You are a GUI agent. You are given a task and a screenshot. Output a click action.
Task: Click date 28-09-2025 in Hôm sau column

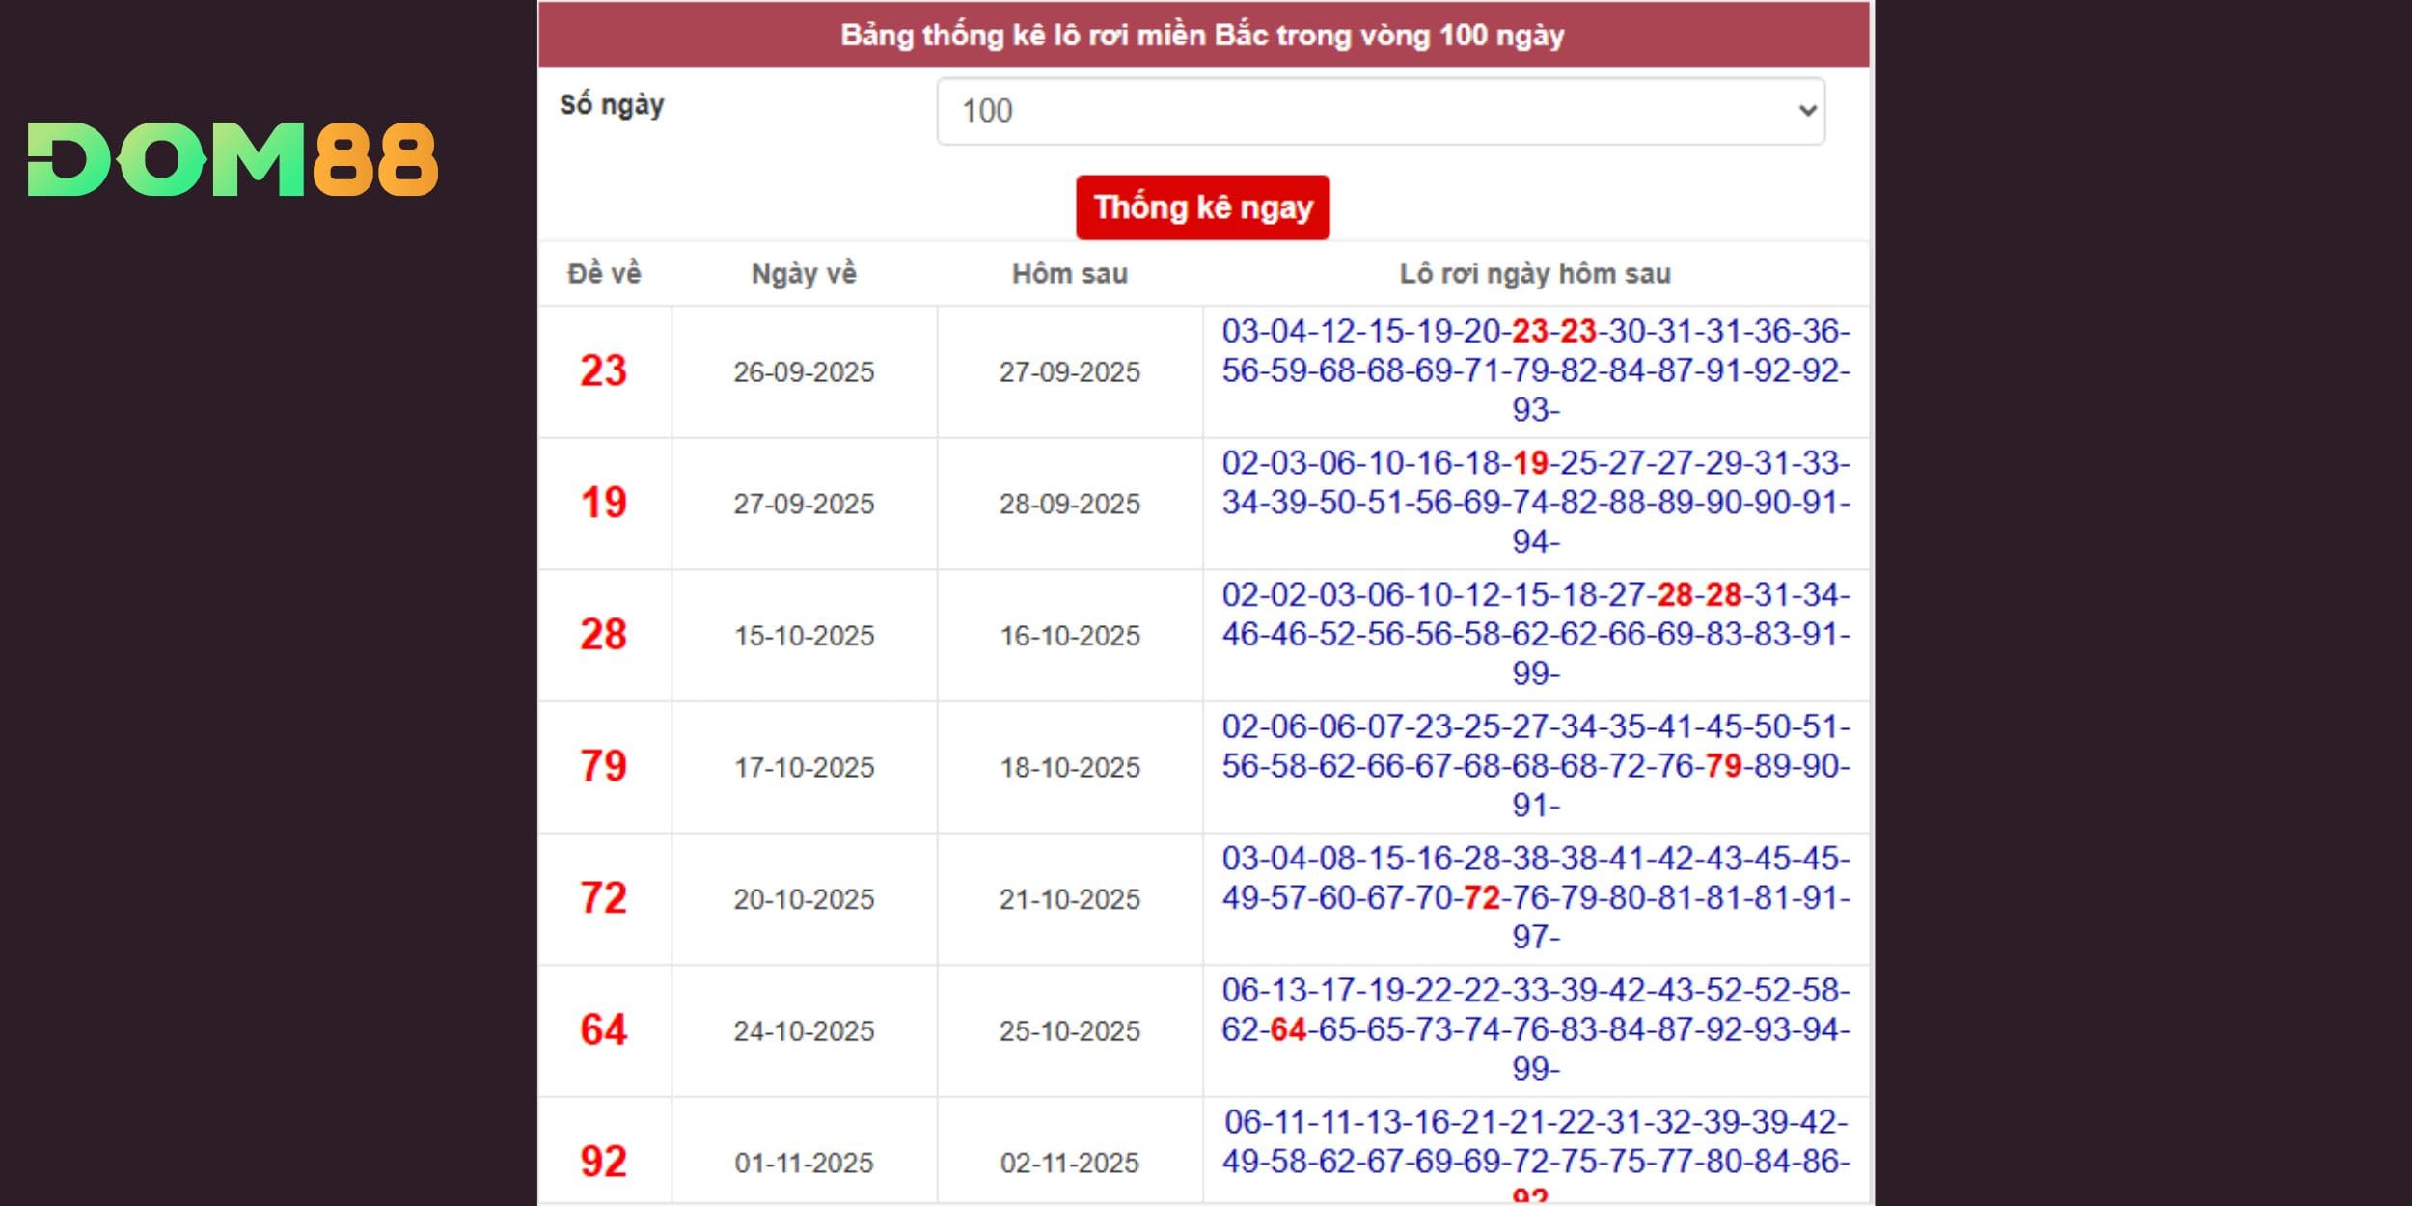pyautogui.click(x=1069, y=504)
